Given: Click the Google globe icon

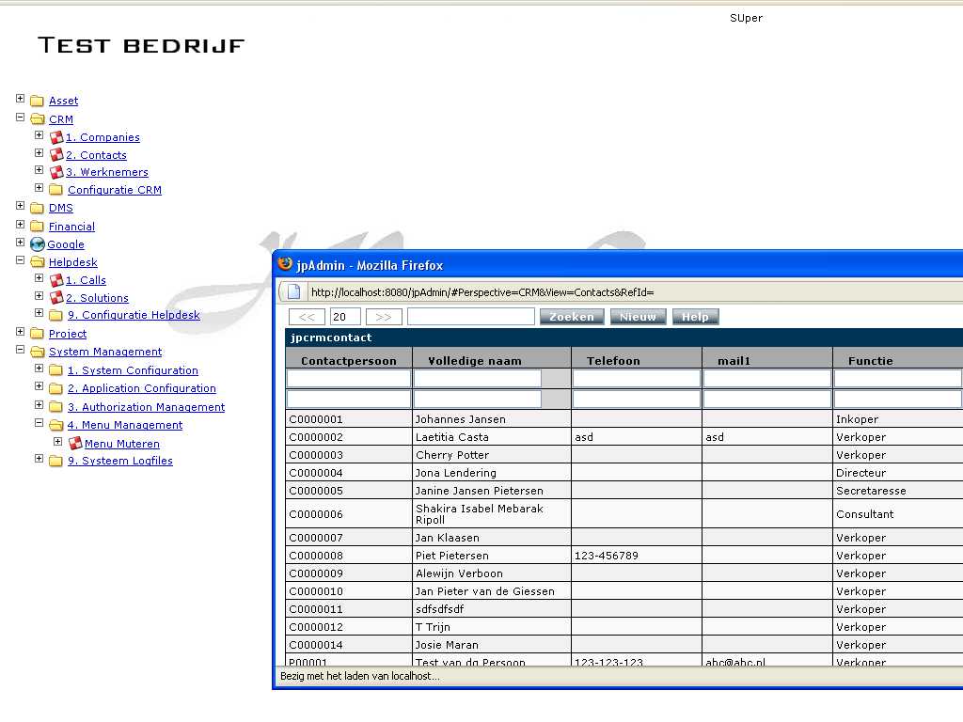Looking at the screenshot, I should [x=38, y=244].
